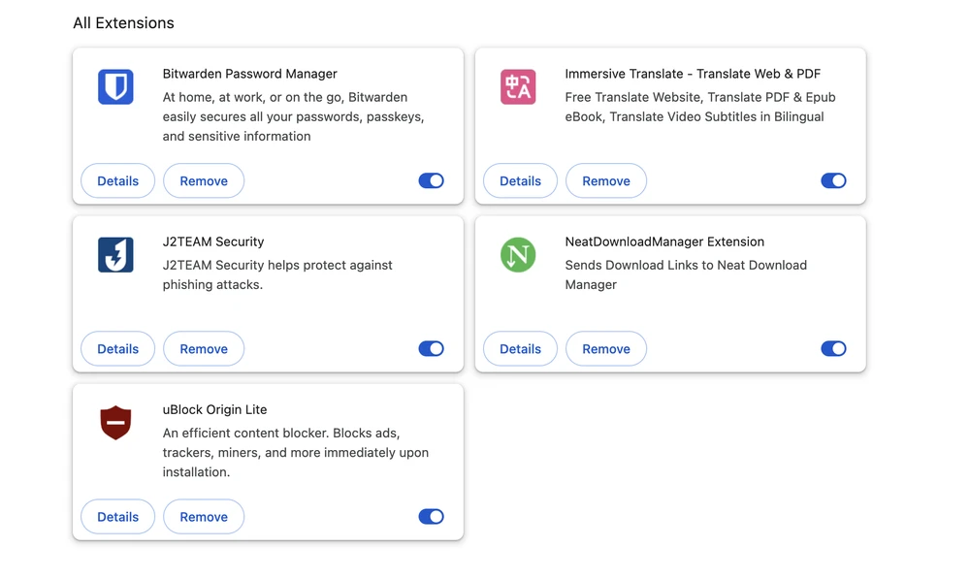The image size is (970, 579).
Task: Remove the Bitwarden Password Manager extension
Action: point(204,180)
